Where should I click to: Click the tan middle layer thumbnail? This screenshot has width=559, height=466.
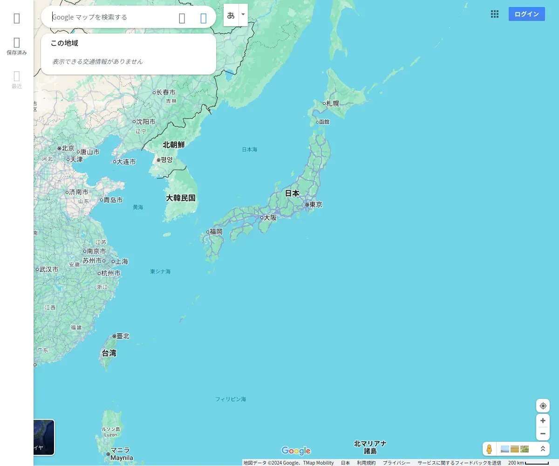click(x=515, y=449)
